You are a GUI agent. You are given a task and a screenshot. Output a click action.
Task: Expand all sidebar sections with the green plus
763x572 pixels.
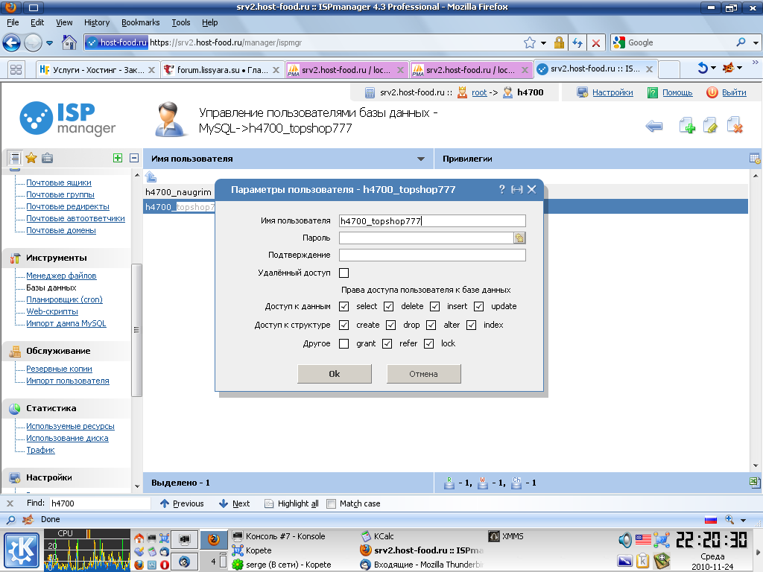pyautogui.click(x=117, y=158)
